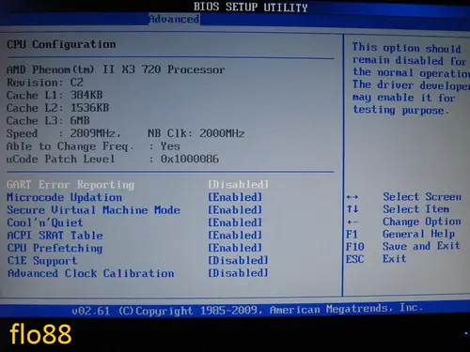The height and width of the screenshot is (352, 470).
Task: Change Advanced Clock Calibration Disabled value
Action: pos(238,273)
